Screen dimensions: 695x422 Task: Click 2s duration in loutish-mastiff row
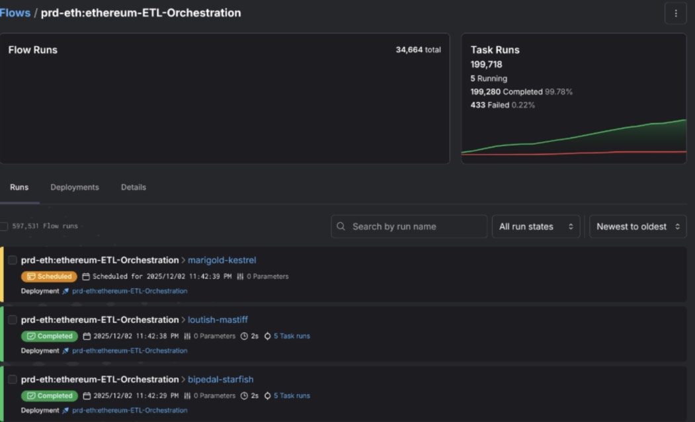[x=255, y=337]
